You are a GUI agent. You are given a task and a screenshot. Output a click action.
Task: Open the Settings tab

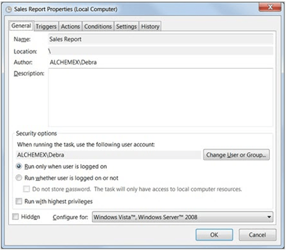coord(126,26)
